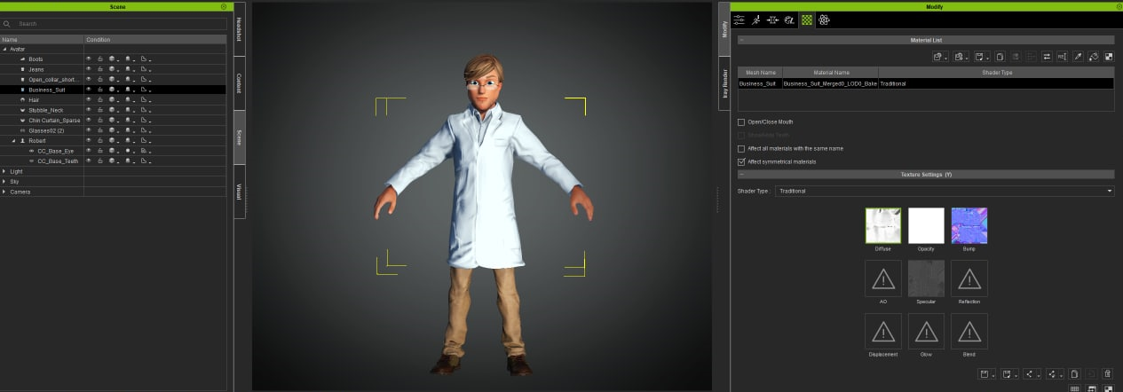1123x392 pixels.
Task: Click the file icon for Stubble_Neck row
Action: [x=145, y=110]
